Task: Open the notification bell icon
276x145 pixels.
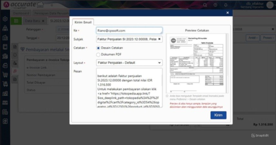Action: tap(226, 5)
